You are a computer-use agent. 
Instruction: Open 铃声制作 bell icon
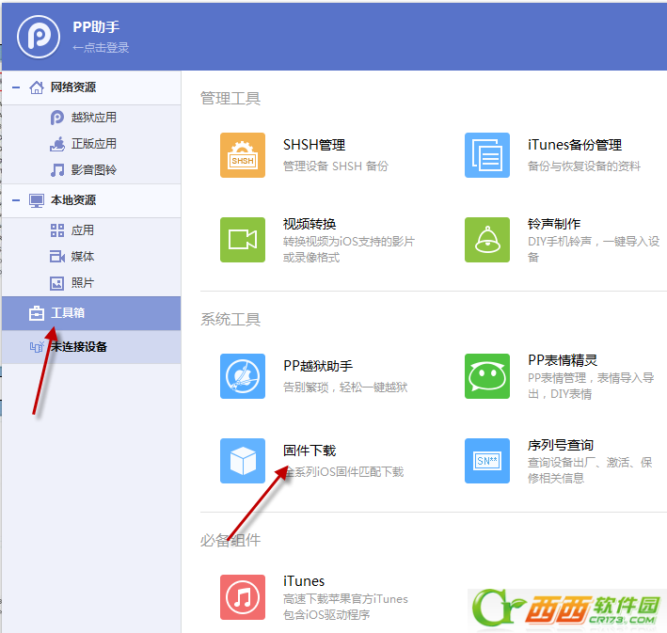click(x=487, y=240)
